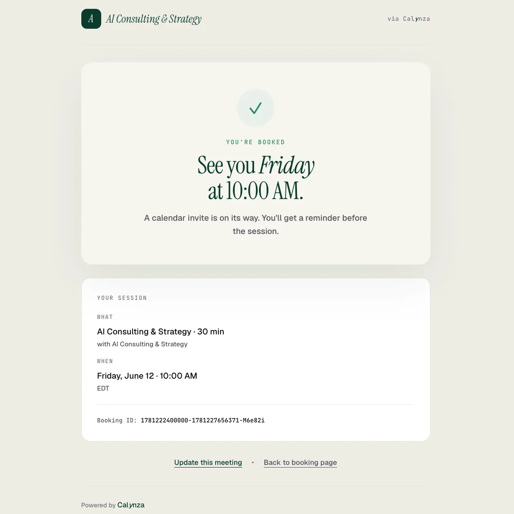Open the 'Update this meeting' link
This screenshot has width=514, height=514.
coord(208,463)
